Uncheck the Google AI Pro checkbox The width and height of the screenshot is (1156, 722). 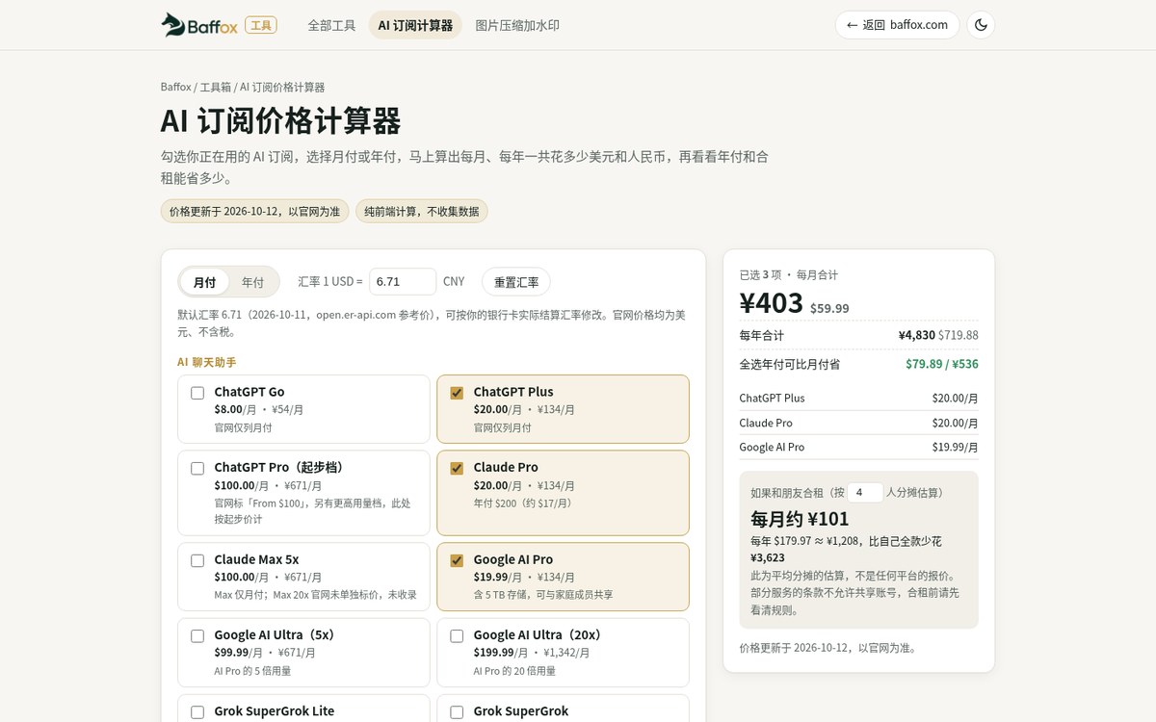(457, 560)
